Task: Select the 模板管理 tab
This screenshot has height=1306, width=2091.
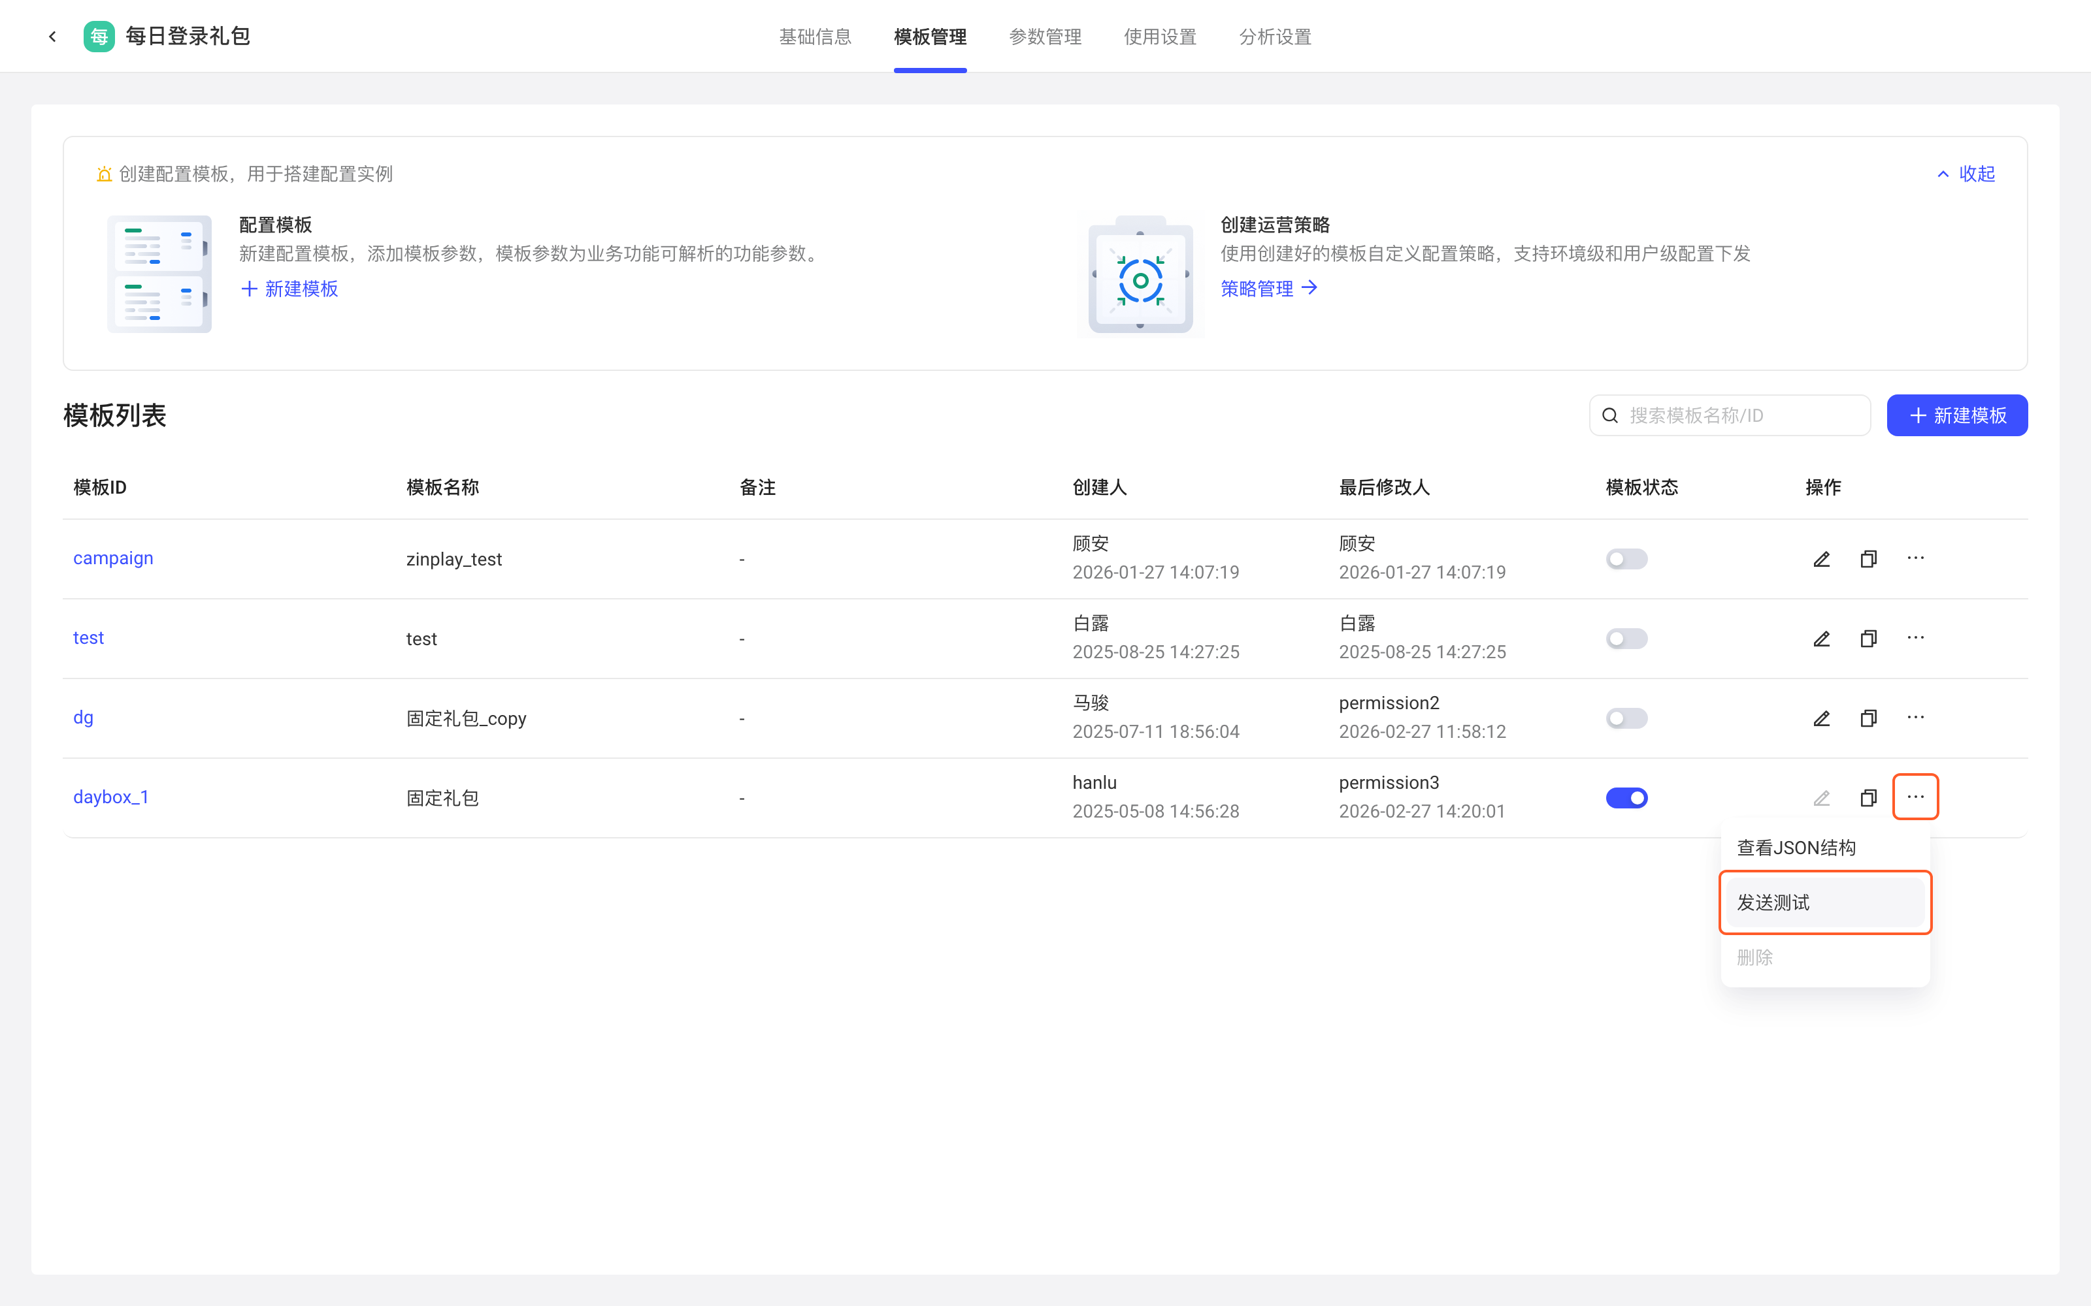Action: [930, 37]
